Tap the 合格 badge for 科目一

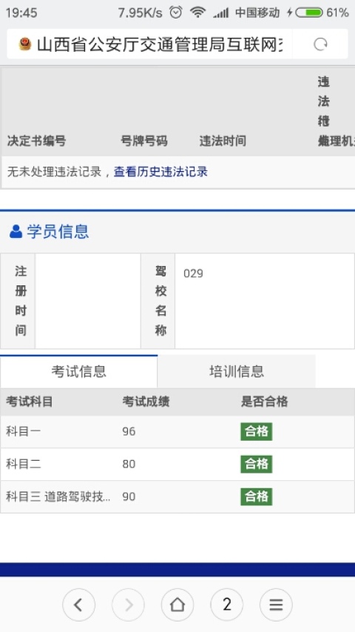(x=257, y=431)
